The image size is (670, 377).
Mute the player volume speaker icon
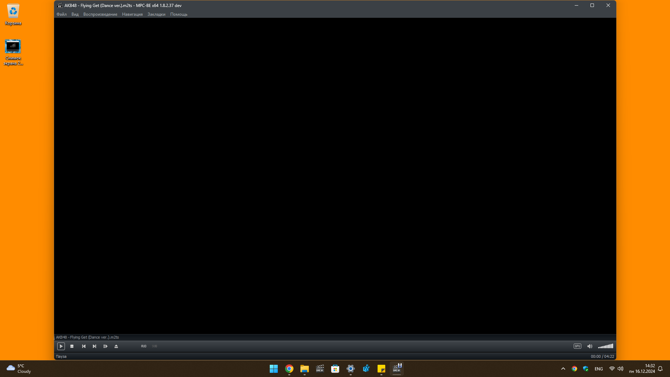click(590, 346)
